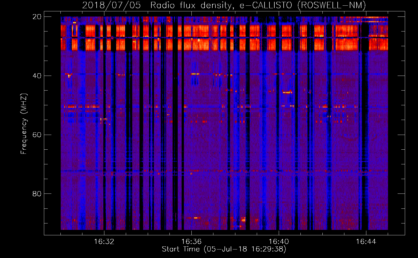Click the "16:36" time tick label
418x258 pixels.
[x=191, y=242]
